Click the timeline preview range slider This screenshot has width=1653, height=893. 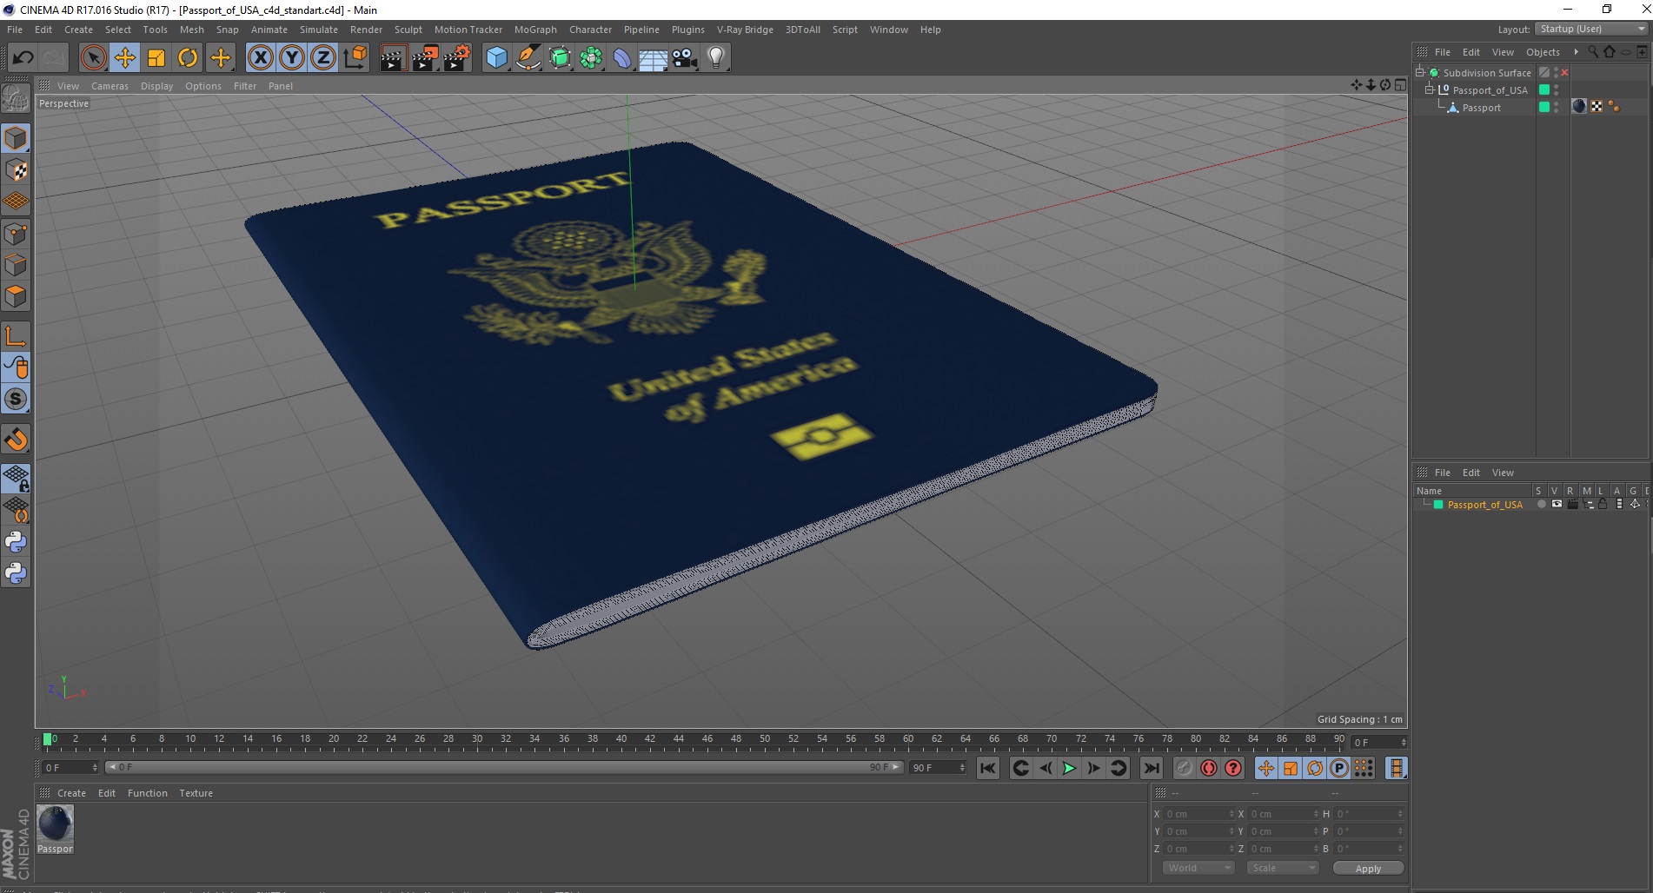(x=504, y=767)
